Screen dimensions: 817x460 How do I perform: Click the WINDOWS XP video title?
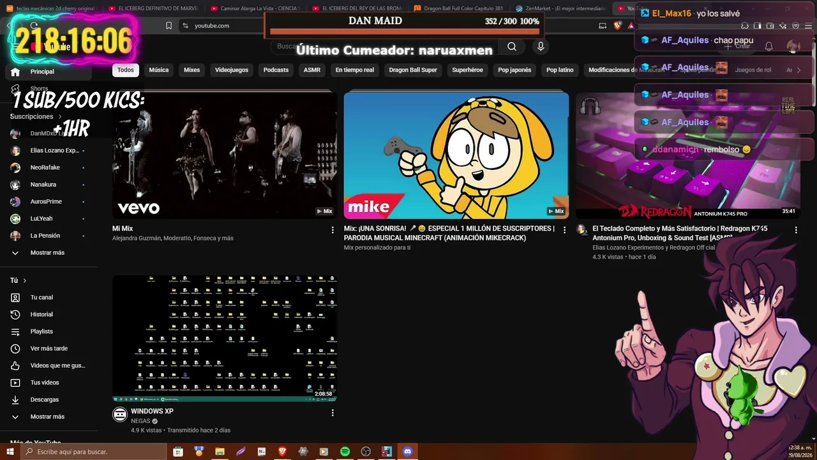(x=152, y=411)
